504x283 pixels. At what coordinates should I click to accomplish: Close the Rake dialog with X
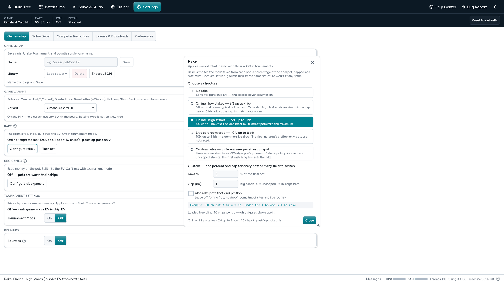point(312,62)
